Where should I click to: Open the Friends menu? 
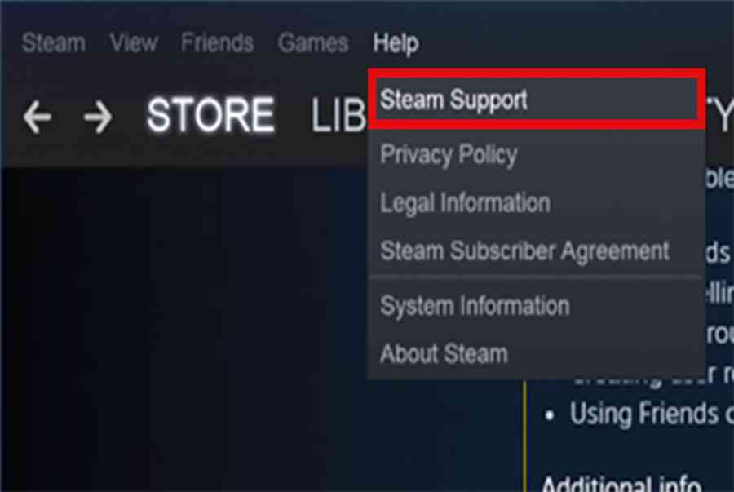(217, 43)
